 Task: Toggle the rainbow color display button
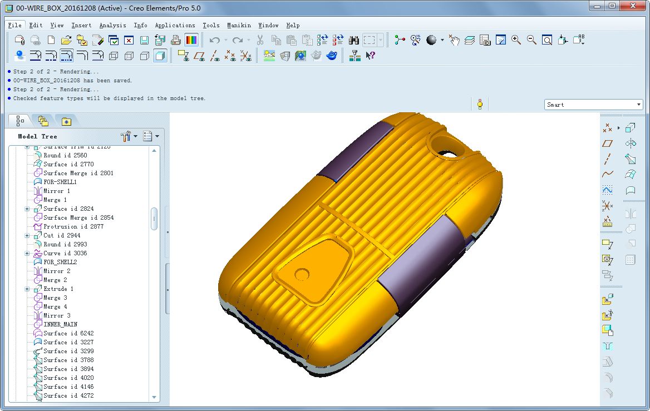(191, 40)
